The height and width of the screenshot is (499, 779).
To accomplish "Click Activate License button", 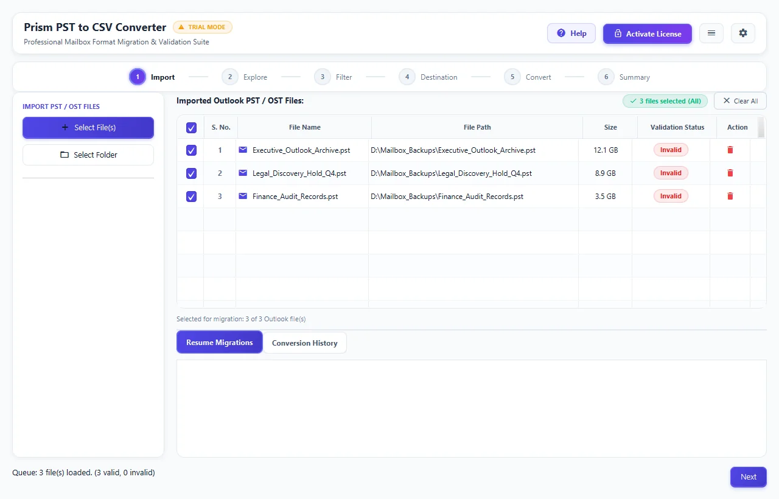I will (x=648, y=33).
